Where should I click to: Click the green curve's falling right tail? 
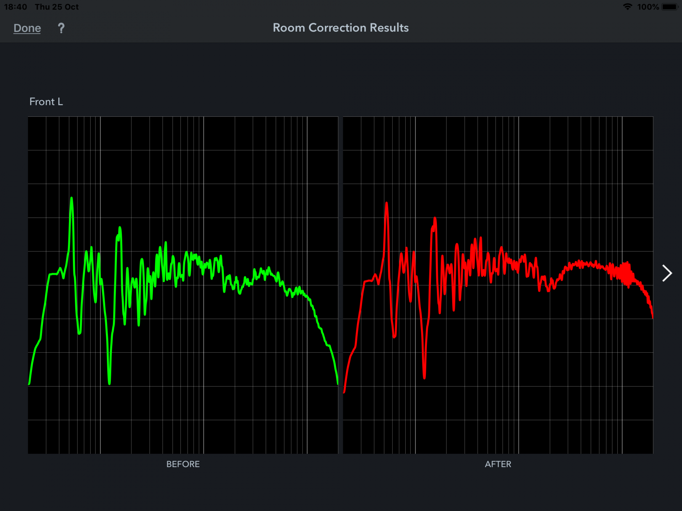321,332
